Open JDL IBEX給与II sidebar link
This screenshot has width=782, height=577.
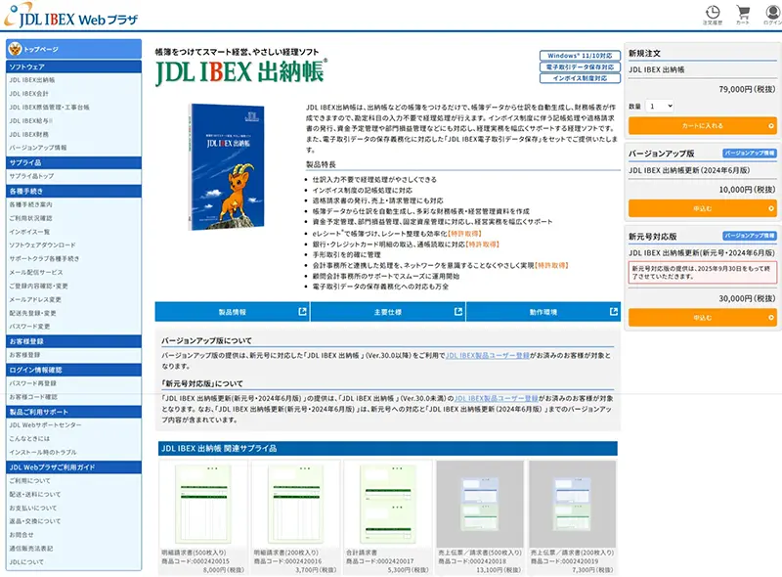click(31, 121)
